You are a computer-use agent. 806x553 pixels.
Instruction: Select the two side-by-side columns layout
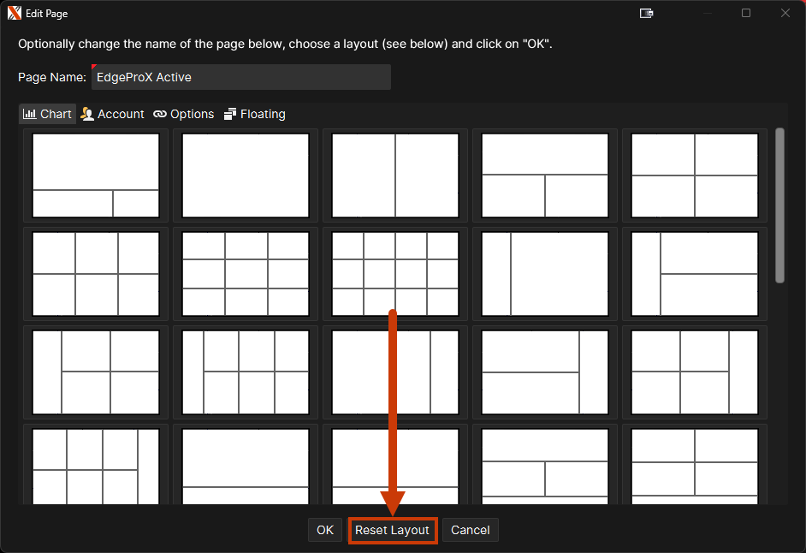click(395, 175)
